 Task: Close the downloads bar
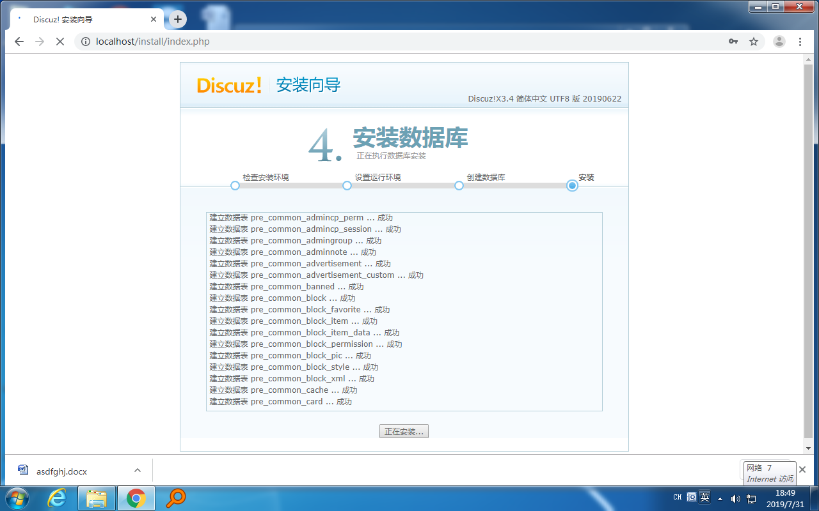(802, 469)
